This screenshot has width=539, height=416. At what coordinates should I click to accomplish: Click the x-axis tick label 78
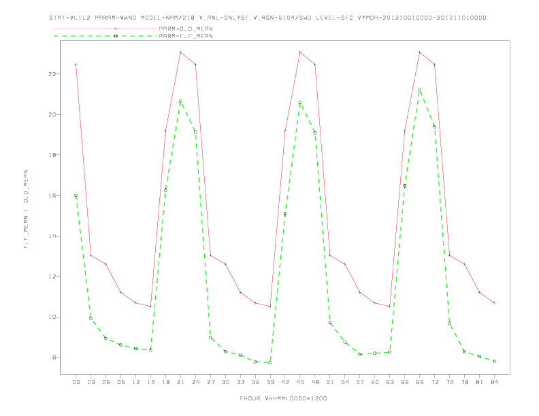tap(464, 382)
